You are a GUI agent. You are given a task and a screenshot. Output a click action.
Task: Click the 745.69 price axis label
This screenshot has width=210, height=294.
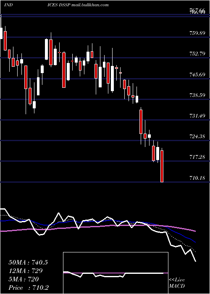pos(197,75)
